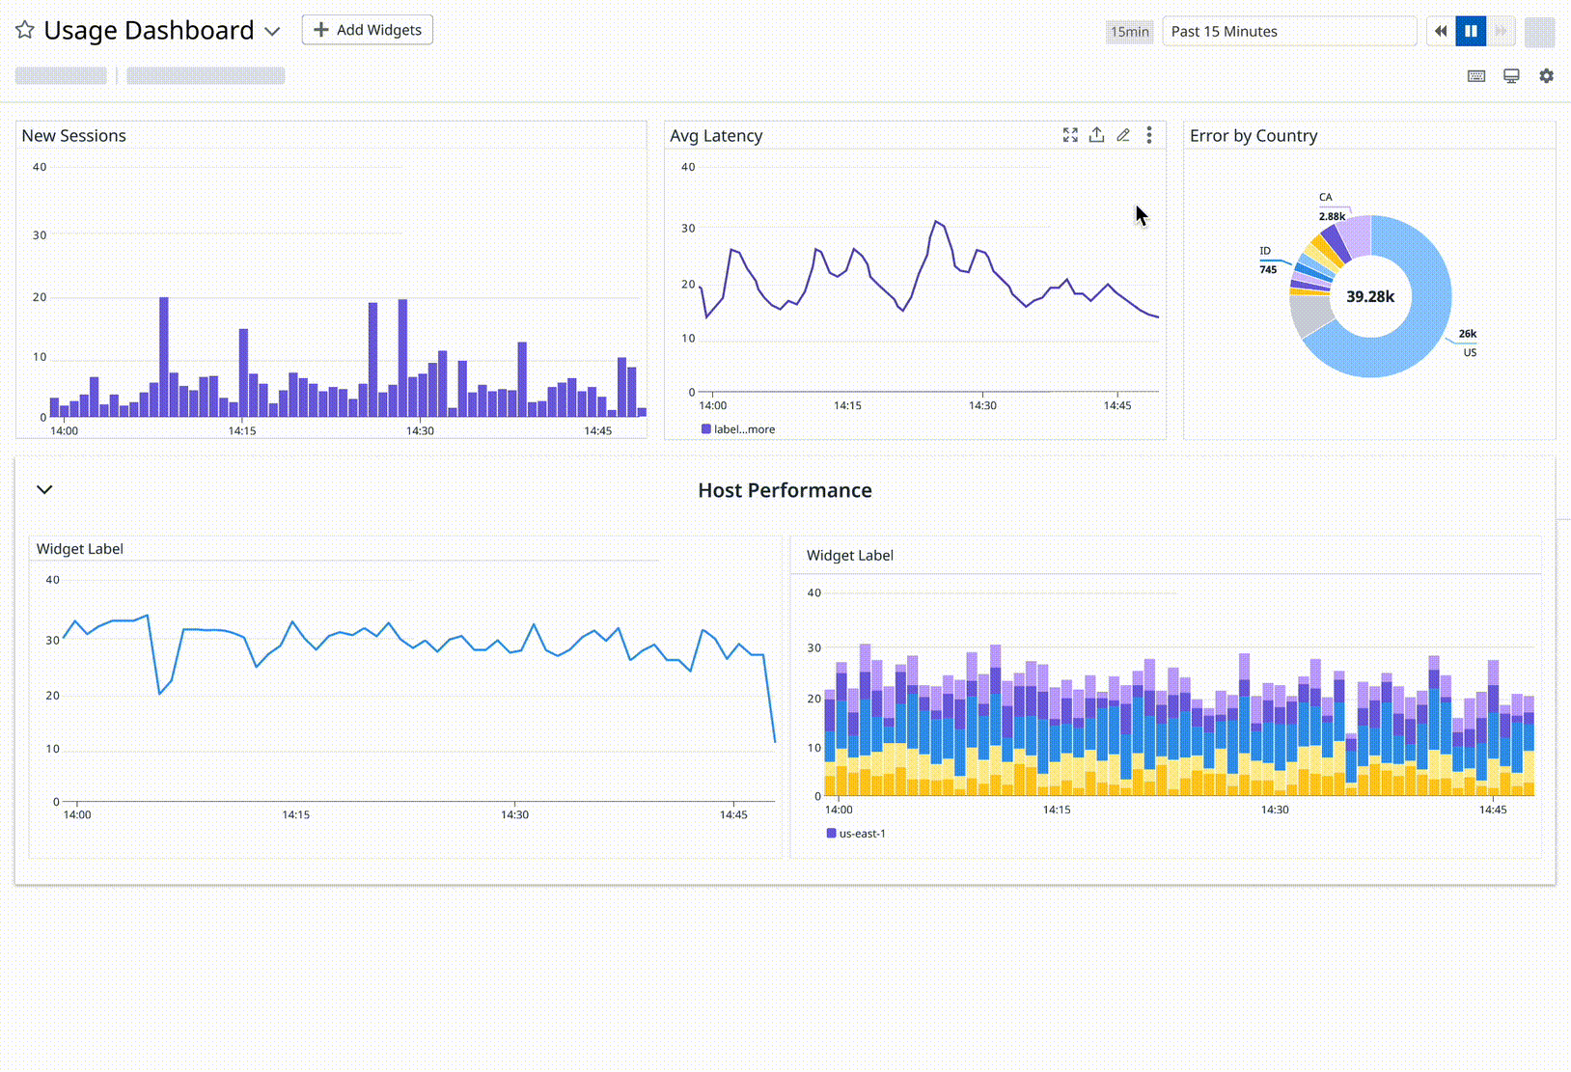Click the CA label on donut chart

tap(1326, 197)
